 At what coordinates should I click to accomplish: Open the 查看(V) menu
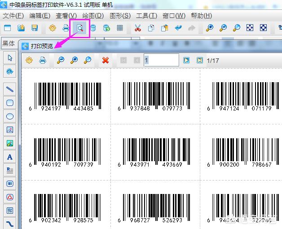click(66, 16)
